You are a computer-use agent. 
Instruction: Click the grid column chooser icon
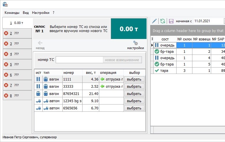click(x=152, y=39)
